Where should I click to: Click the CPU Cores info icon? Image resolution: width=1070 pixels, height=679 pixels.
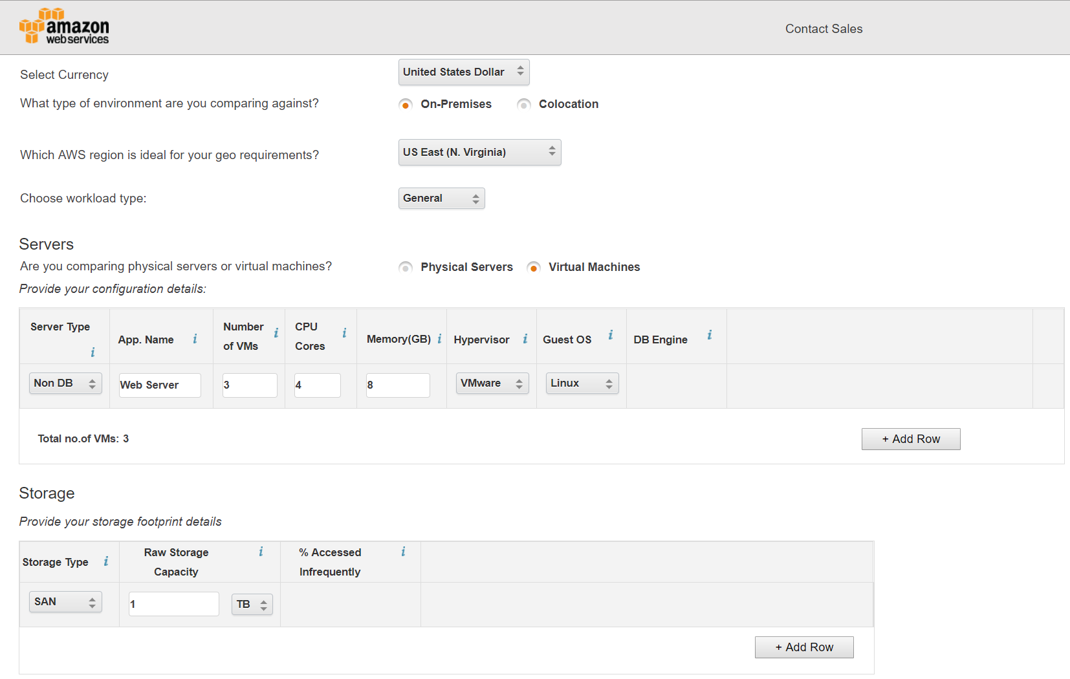pos(344,333)
